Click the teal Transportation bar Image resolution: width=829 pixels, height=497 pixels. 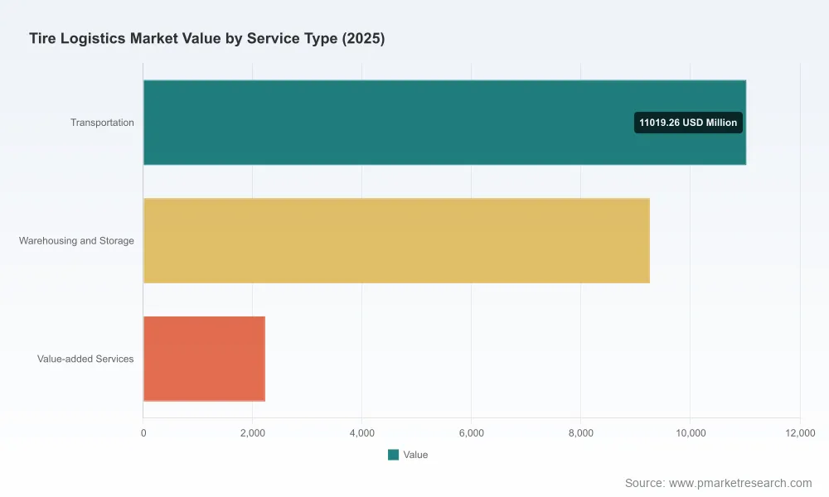(x=444, y=123)
